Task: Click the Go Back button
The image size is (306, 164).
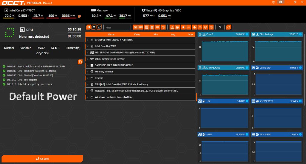Action: pos(42,159)
